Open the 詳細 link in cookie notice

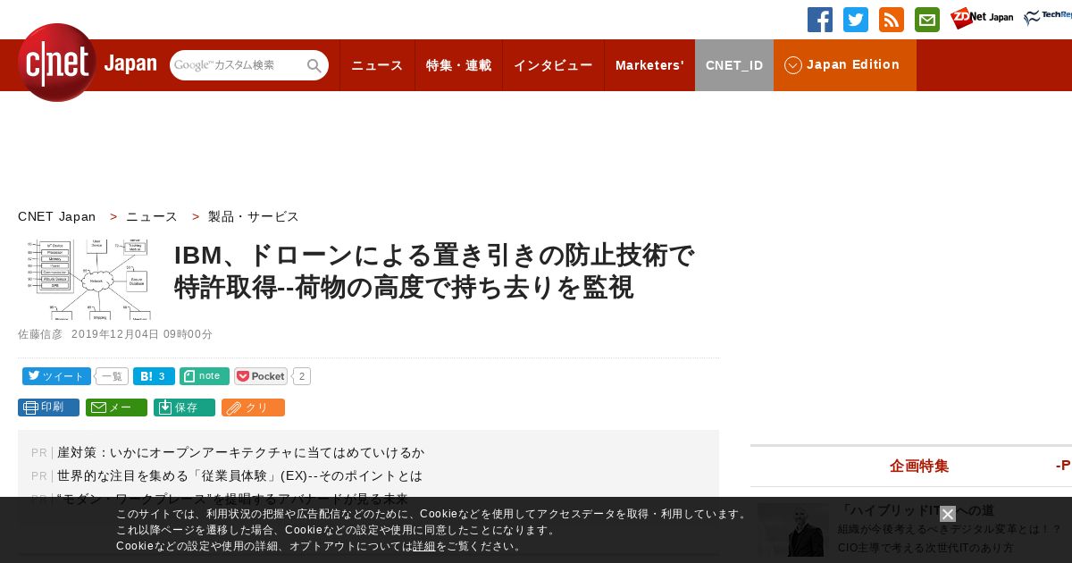click(424, 546)
